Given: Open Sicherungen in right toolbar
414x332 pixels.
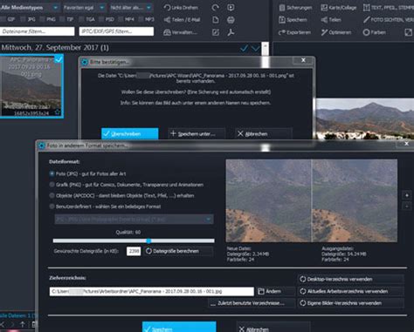Looking at the screenshot, I should tap(295, 8).
